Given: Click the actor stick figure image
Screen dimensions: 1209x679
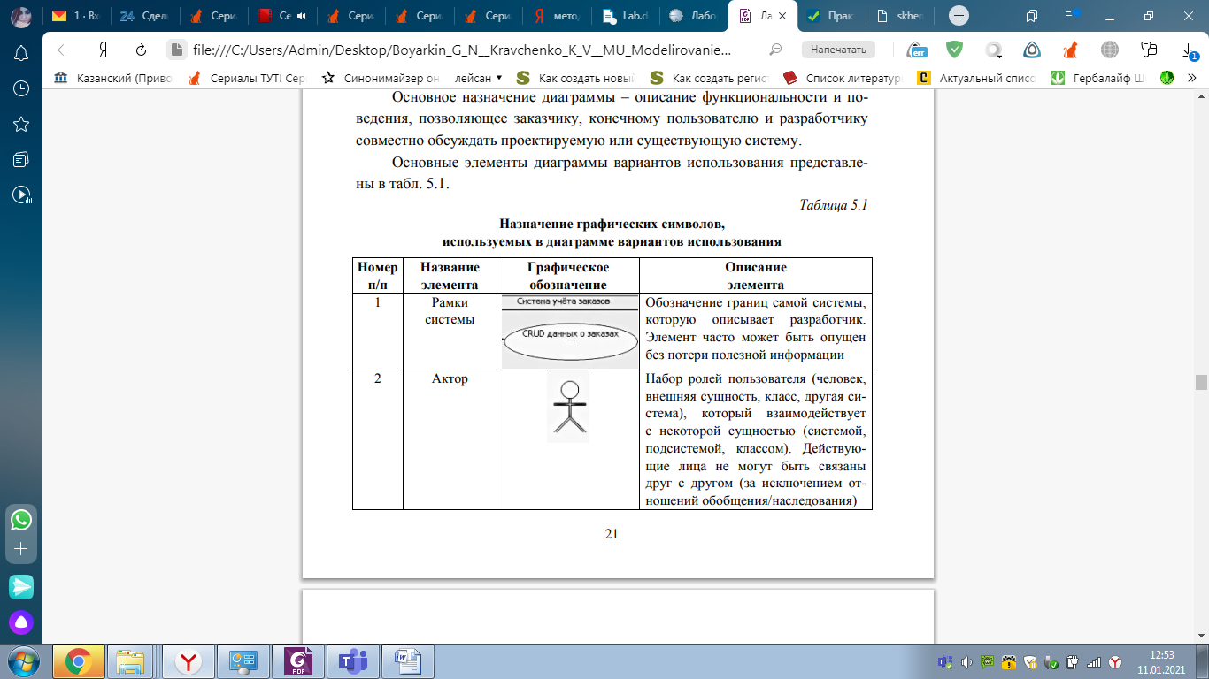Looking at the screenshot, I should click(568, 406).
